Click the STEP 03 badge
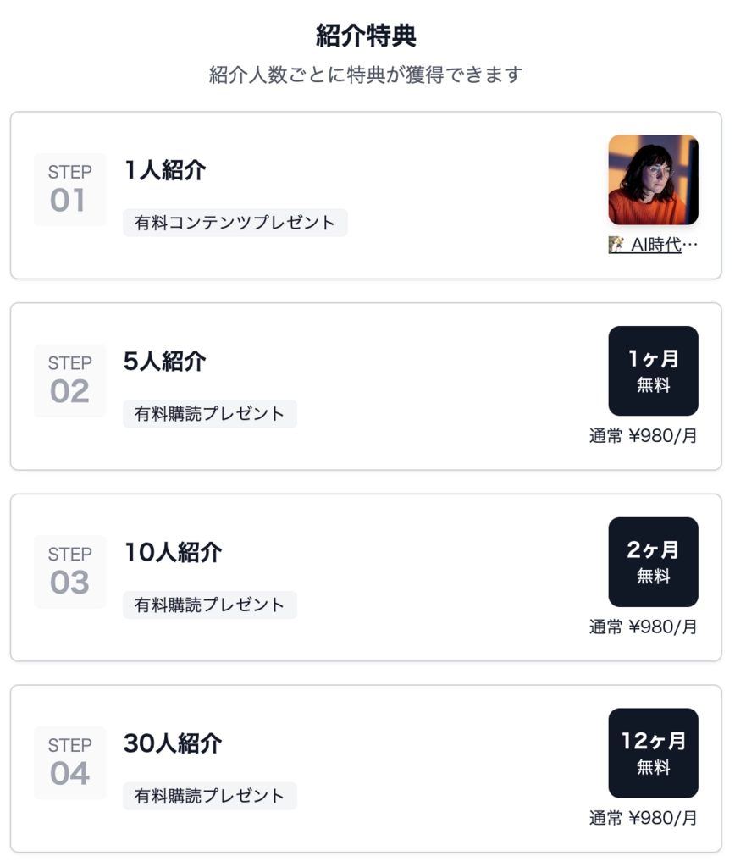The image size is (735, 867). pyautogui.click(x=69, y=572)
